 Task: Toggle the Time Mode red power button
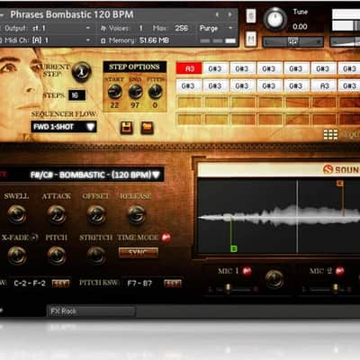click(x=166, y=238)
